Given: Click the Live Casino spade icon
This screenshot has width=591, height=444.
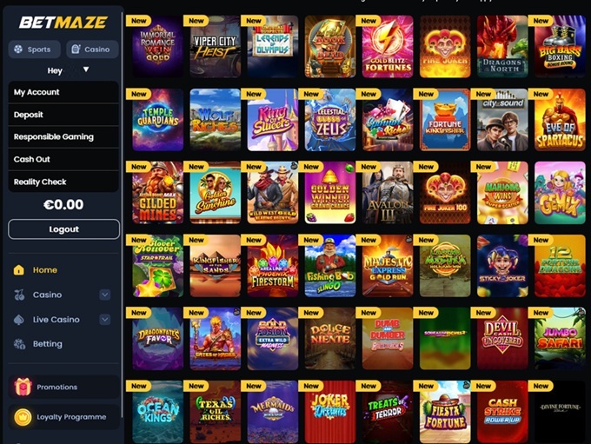Looking at the screenshot, I should point(19,320).
